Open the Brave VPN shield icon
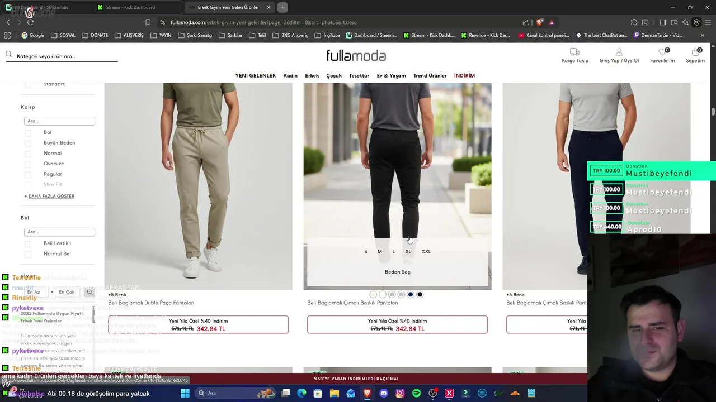The height and width of the screenshot is (402, 716). (696, 22)
